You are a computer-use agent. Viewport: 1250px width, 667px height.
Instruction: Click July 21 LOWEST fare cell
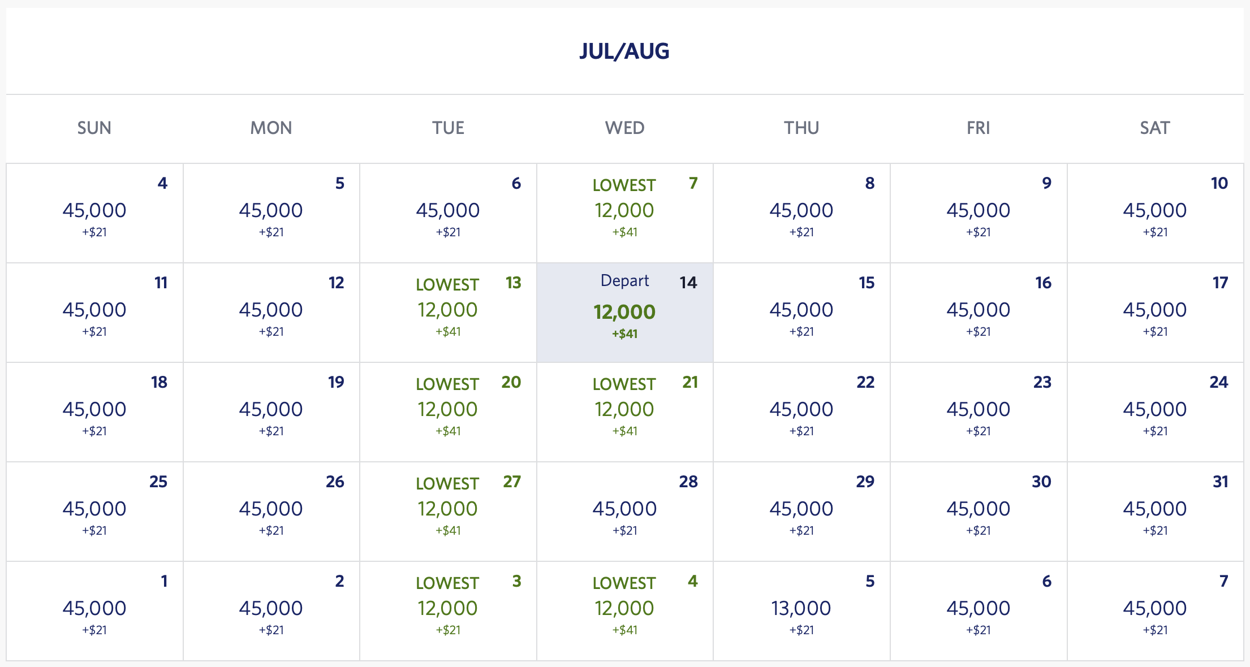click(x=624, y=411)
